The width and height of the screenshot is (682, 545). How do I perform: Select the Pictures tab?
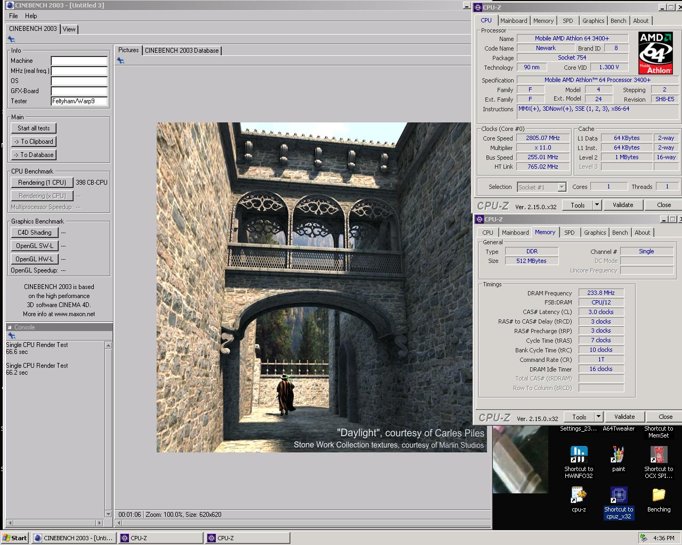point(128,50)
